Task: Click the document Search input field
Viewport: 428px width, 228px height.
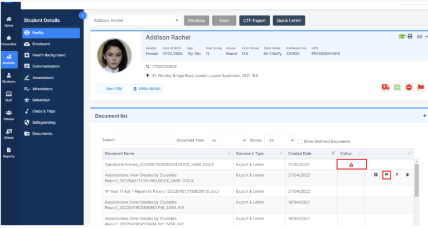Action: tap(144, 141)
